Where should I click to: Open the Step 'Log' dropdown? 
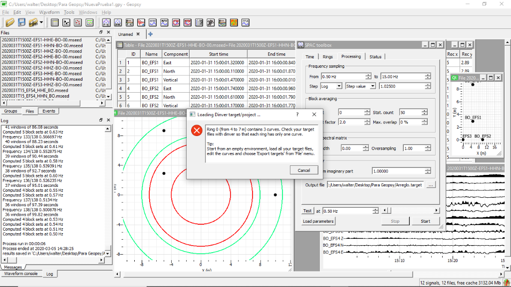331,86
